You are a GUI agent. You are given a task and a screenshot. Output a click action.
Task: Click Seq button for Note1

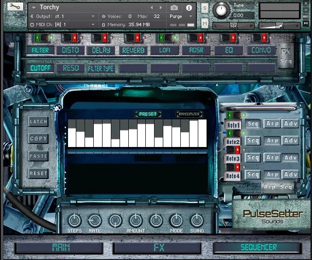click(x=253, y=124)
